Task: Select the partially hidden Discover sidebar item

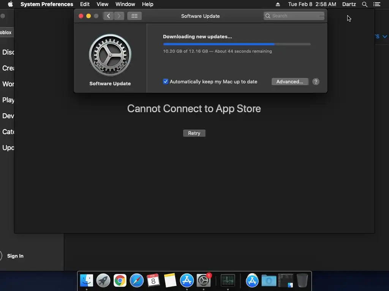Action: (x=8, y=52)
